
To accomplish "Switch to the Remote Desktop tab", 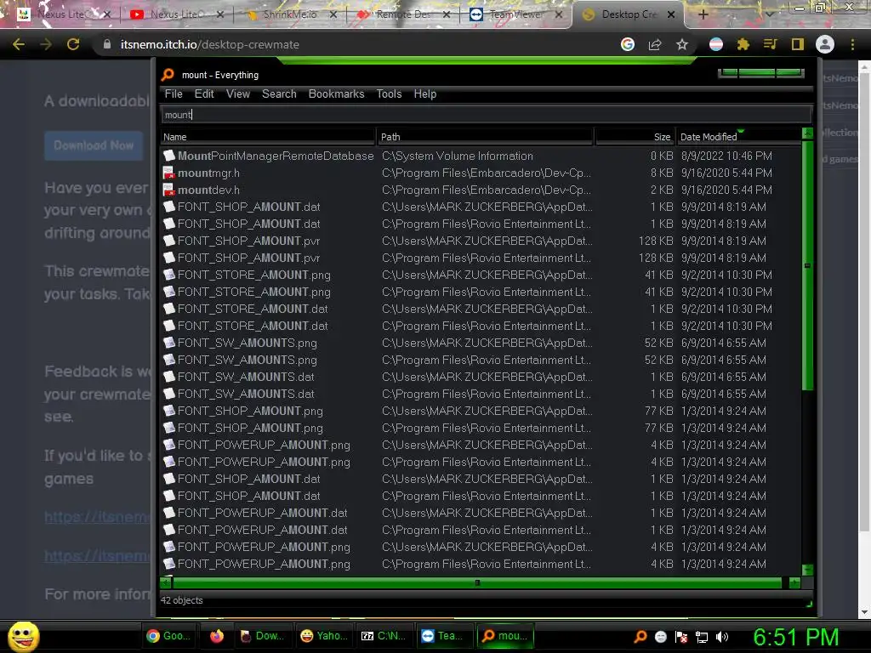I will pos(403,14).
